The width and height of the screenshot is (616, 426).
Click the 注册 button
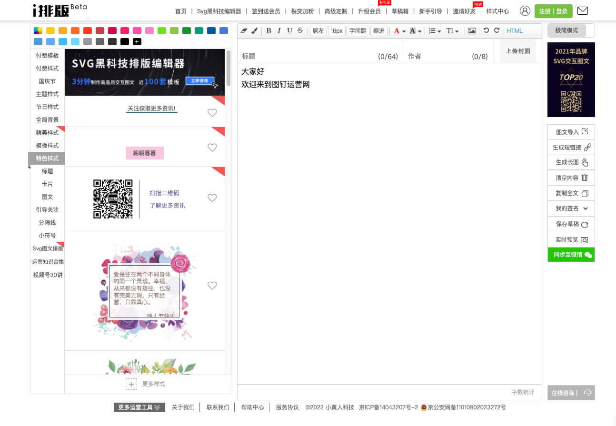point(545,11)
